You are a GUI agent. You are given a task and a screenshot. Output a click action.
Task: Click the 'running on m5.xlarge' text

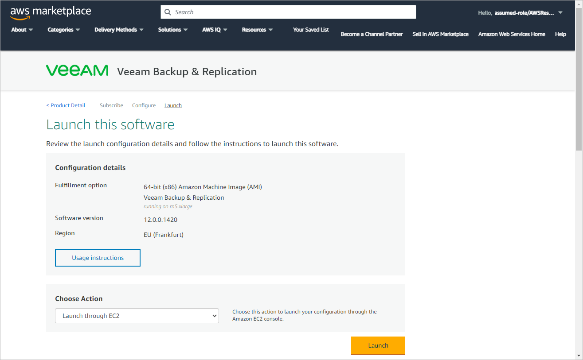point(168,206)
